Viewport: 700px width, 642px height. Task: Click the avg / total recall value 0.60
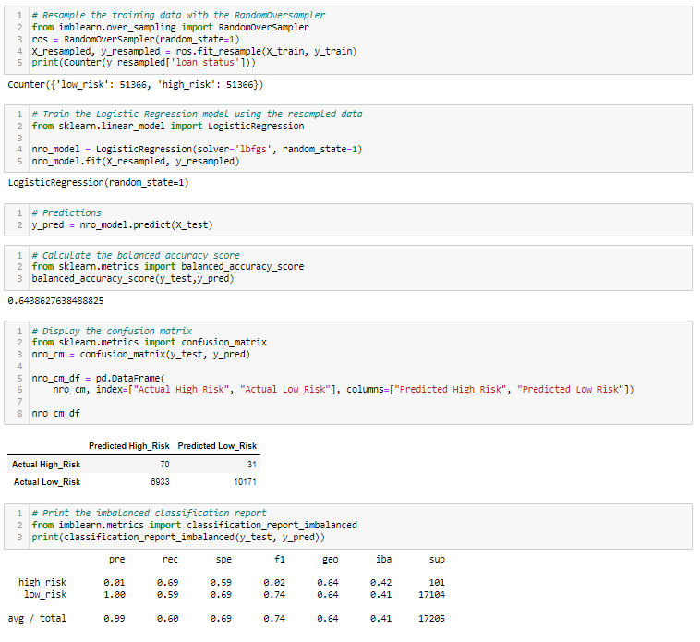[167, 619]
